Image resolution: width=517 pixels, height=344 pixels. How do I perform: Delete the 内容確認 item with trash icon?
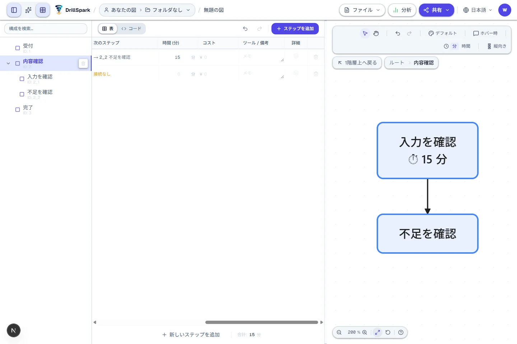[x=83, y=63]
